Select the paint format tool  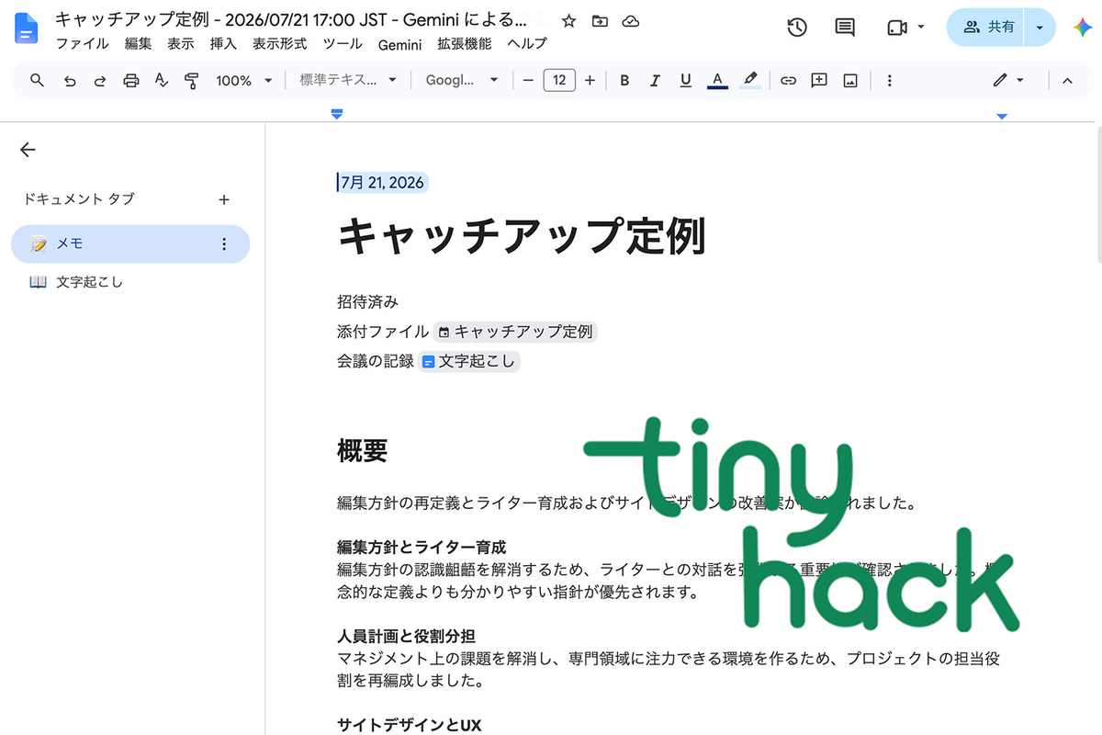[x=191, y=81]
